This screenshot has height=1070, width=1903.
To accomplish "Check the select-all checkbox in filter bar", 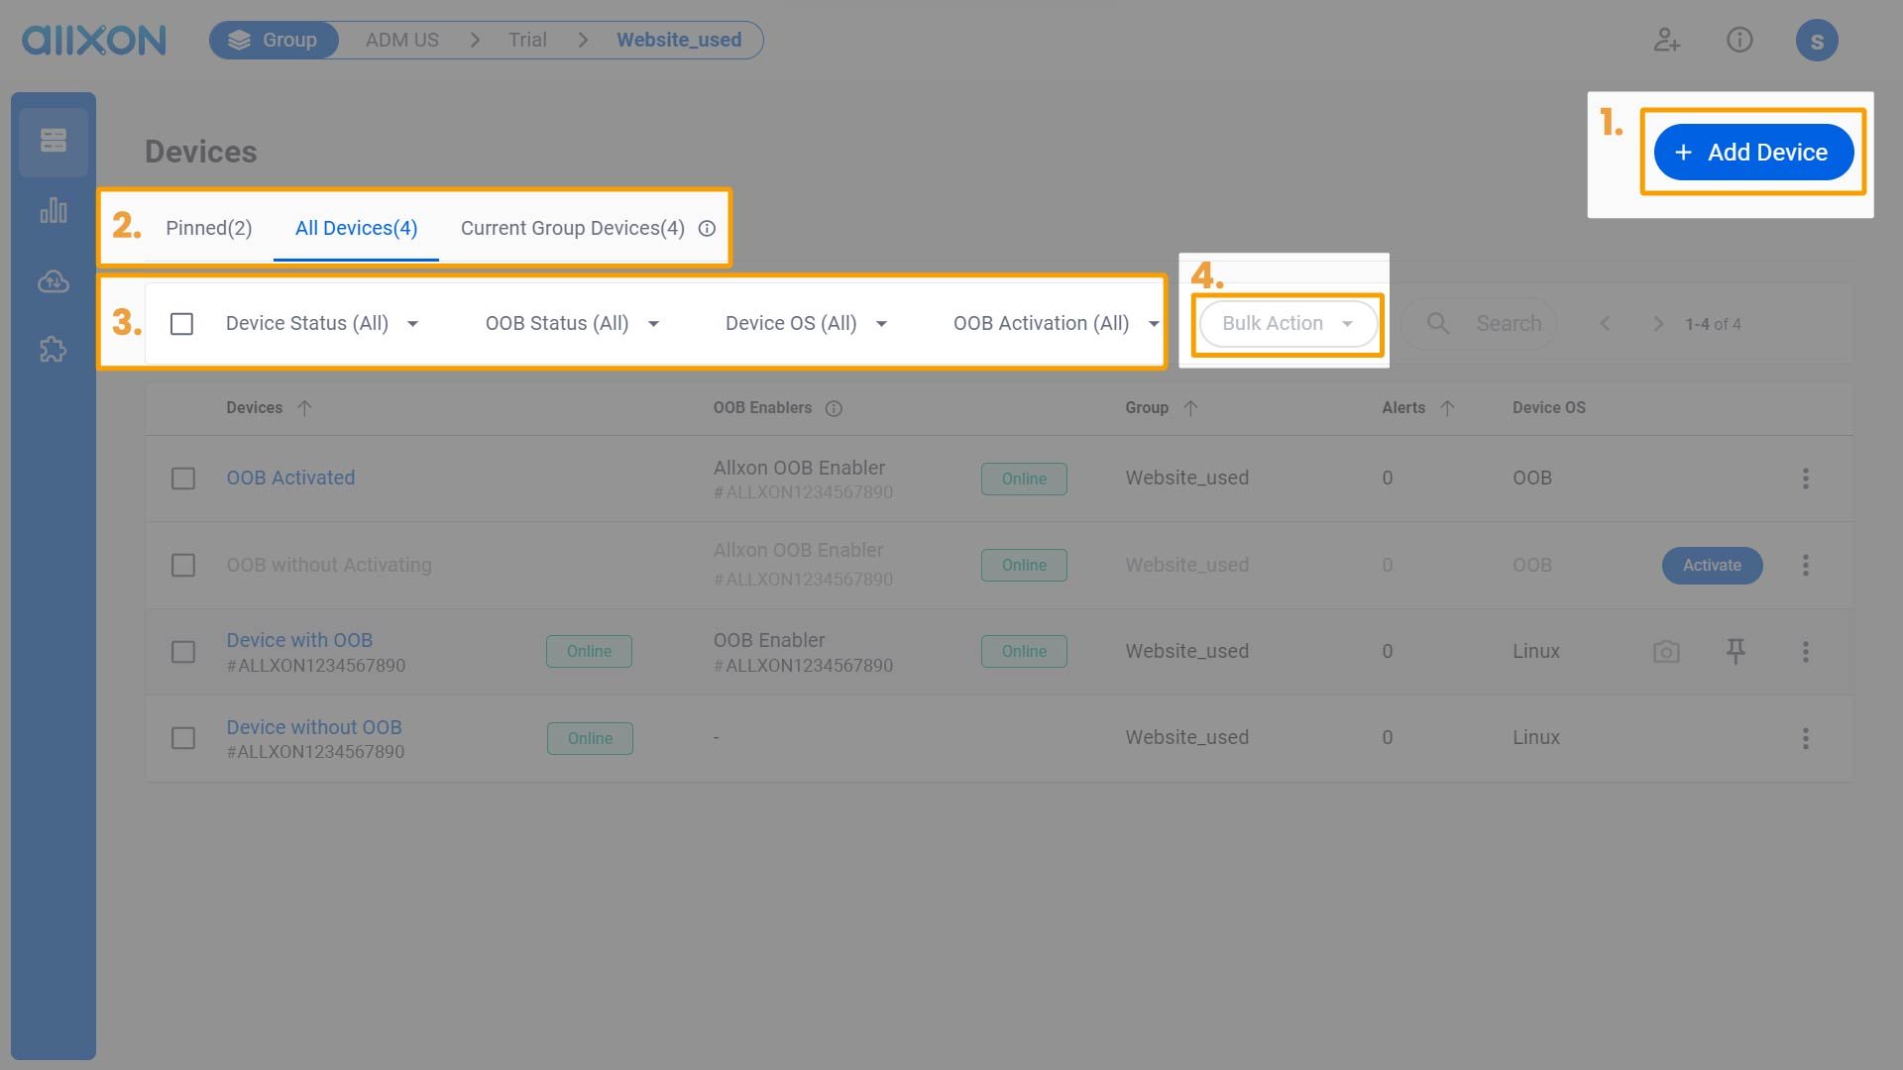I will (182, 323).
